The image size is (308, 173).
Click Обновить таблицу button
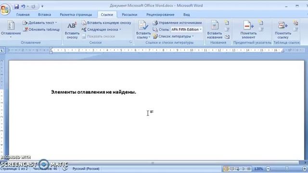coord(41,29)
